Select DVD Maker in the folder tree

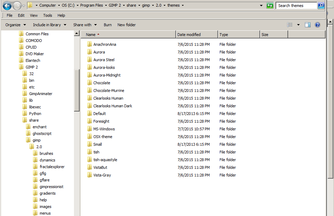34,54
